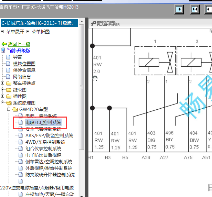Open the 保险盒信息 page
Viewport: 212px width, 197px height.
point(24,70)
